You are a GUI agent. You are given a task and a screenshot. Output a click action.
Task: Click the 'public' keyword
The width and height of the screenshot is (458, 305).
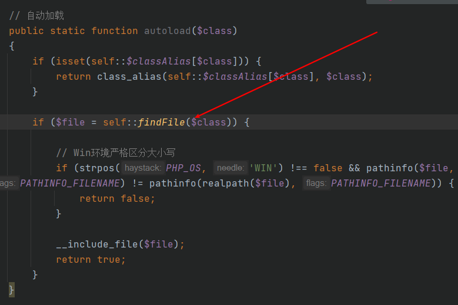tap(26, 31)
